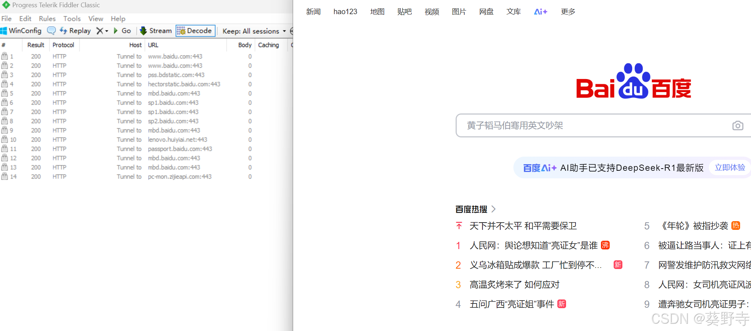751x331 pixels.
Task: Open the pinned topic 天下并不太平 和平需要保卫
Action: point(523,226)
